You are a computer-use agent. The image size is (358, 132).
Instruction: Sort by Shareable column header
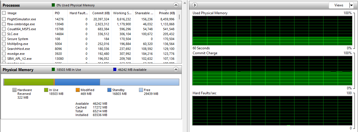coord(144,13)
